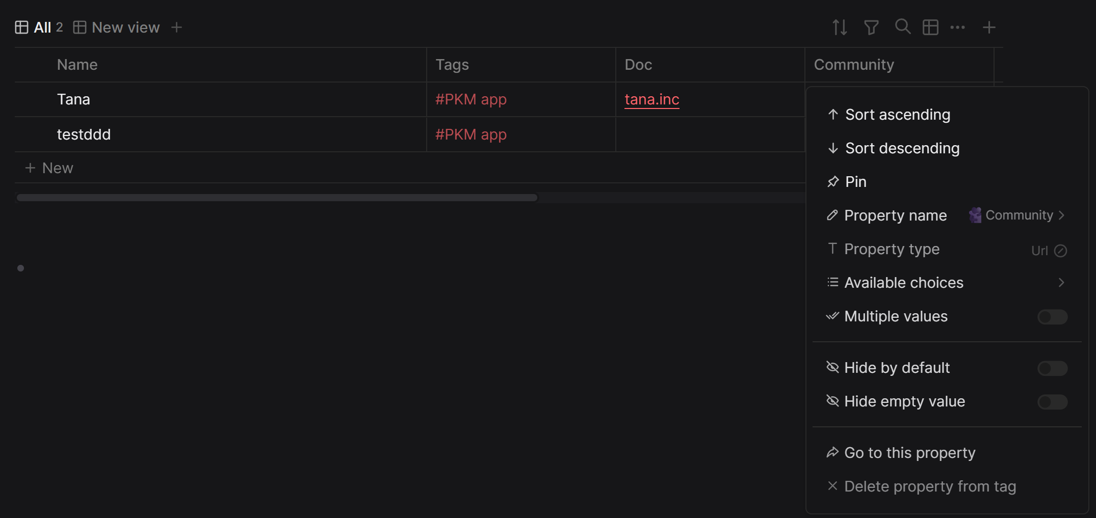Switch to the New view tab
This screenshot has height=518, width=1096.
point(117,27)
